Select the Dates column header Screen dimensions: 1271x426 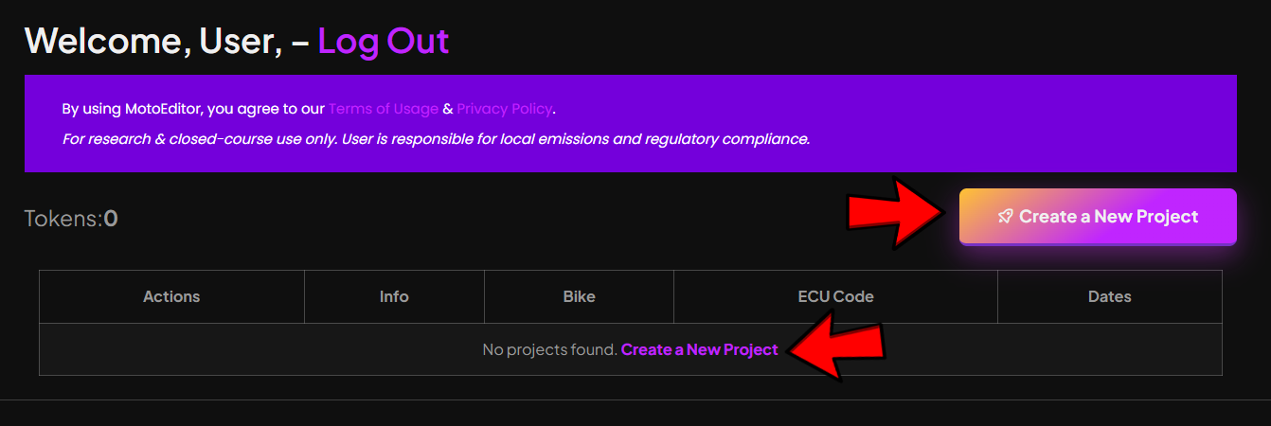click(x=1109, y=296)
